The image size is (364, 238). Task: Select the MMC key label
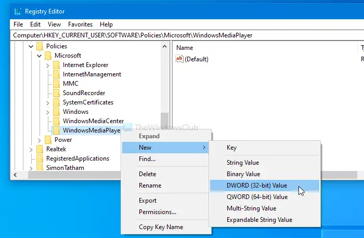(x=71, y=84)
